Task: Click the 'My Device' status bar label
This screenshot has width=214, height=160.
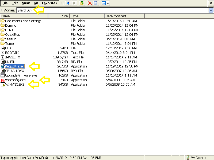Action: [198, 158]
